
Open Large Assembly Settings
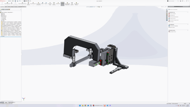(76, 4)
